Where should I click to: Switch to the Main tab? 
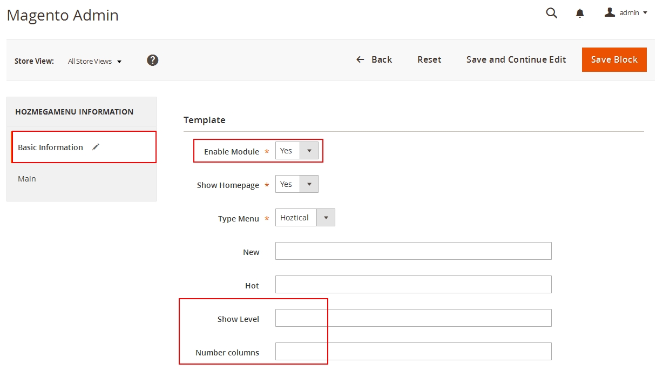point(27,179)
